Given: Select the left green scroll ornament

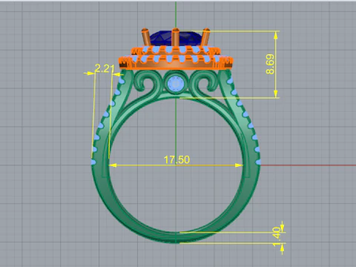Looking at the screenshot, I should click(x=148, y=82).
